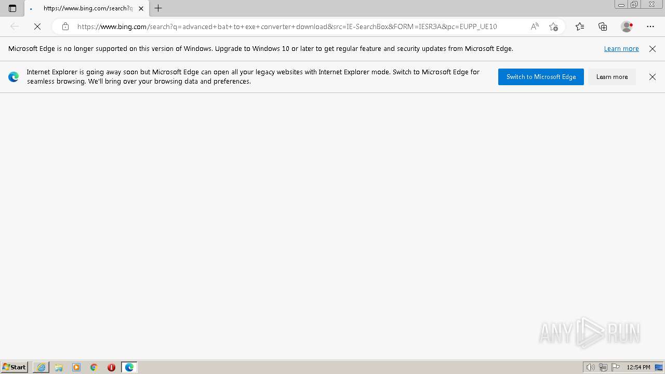Open the Windows Start menu
665x374 pixels.
pos(14,367)
